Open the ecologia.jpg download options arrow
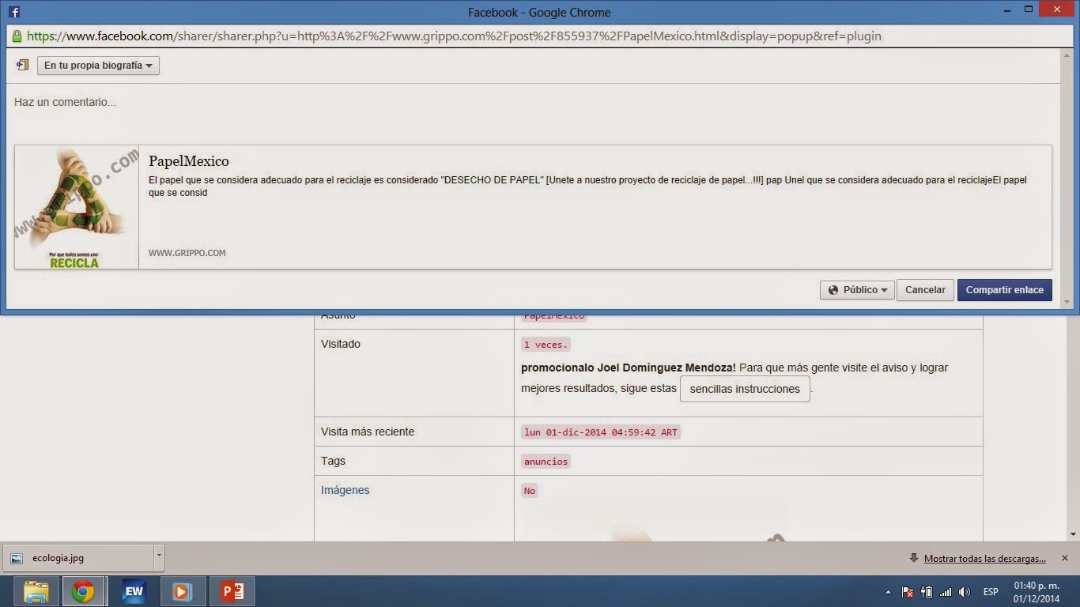1080x607 pixels. pyautogui.click(x=159, y=558)
